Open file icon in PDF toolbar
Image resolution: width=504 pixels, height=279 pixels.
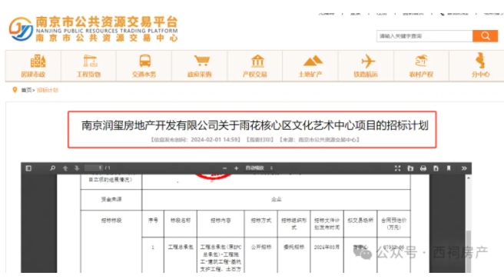pos(410,168)
